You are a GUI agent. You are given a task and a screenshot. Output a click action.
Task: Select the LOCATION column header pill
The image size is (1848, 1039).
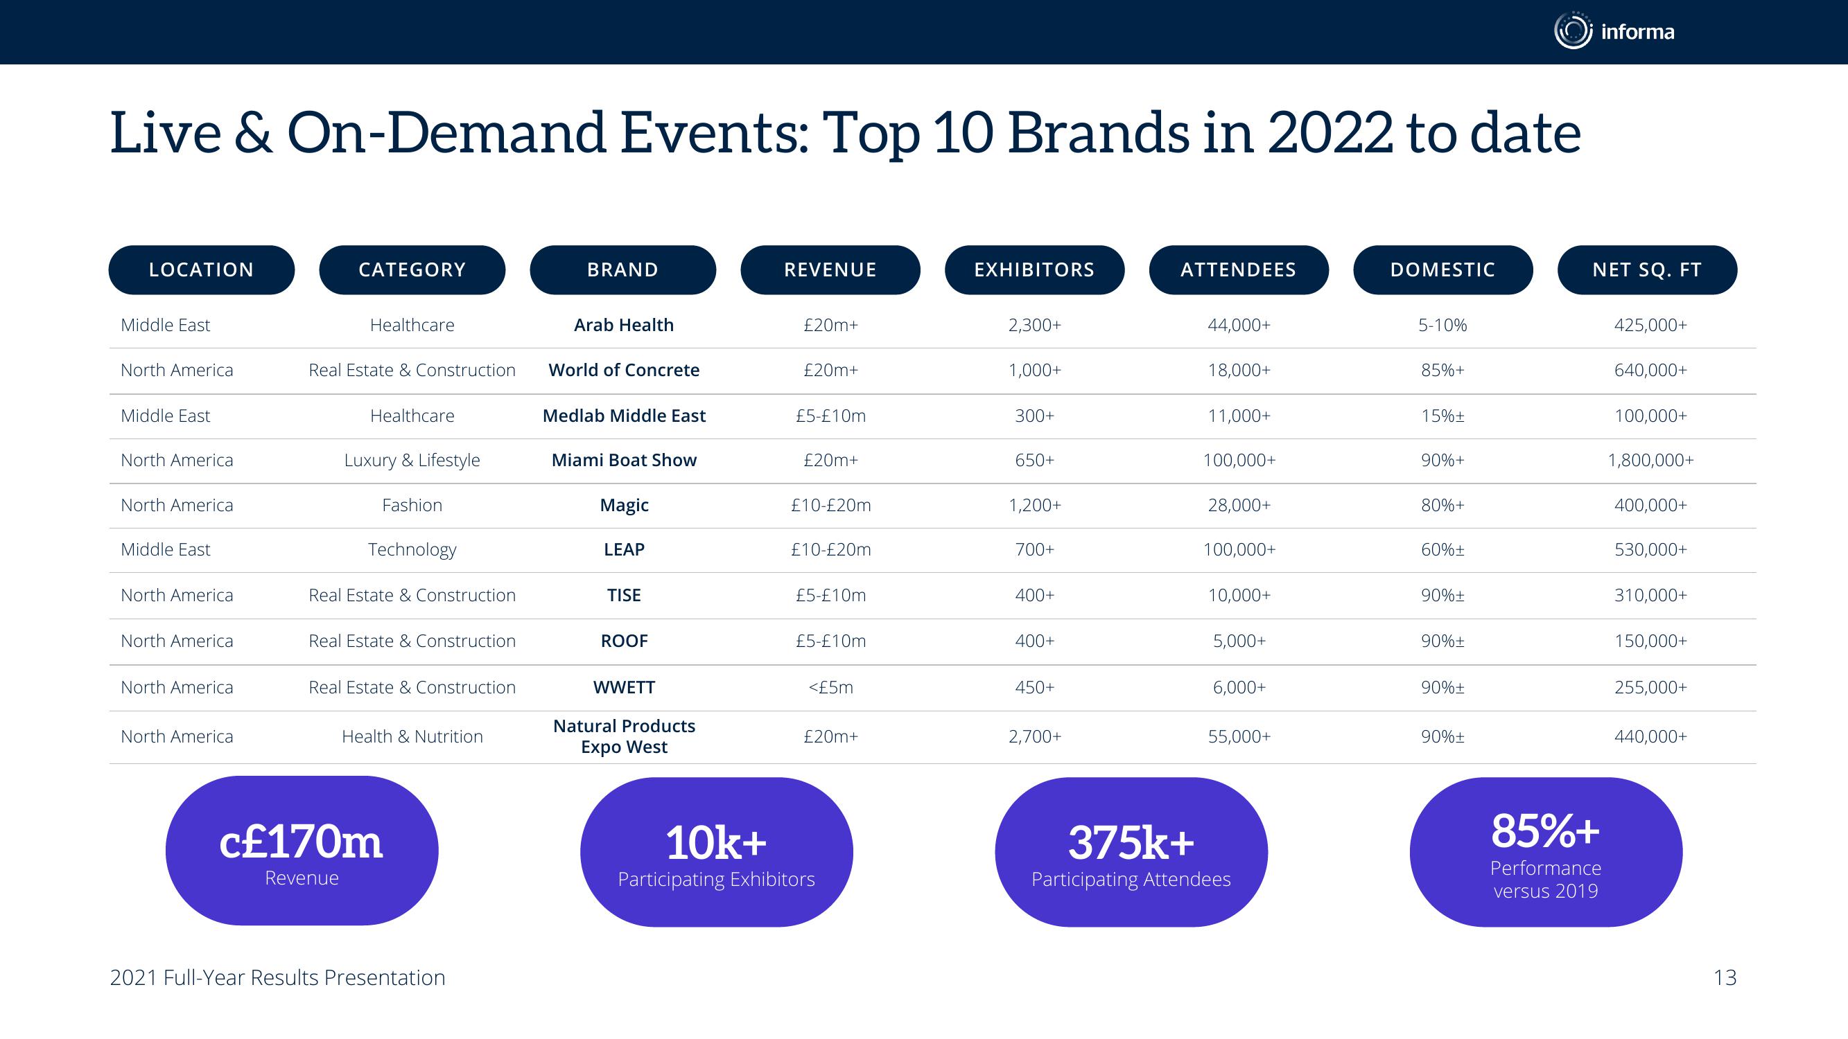coord(202,269)
